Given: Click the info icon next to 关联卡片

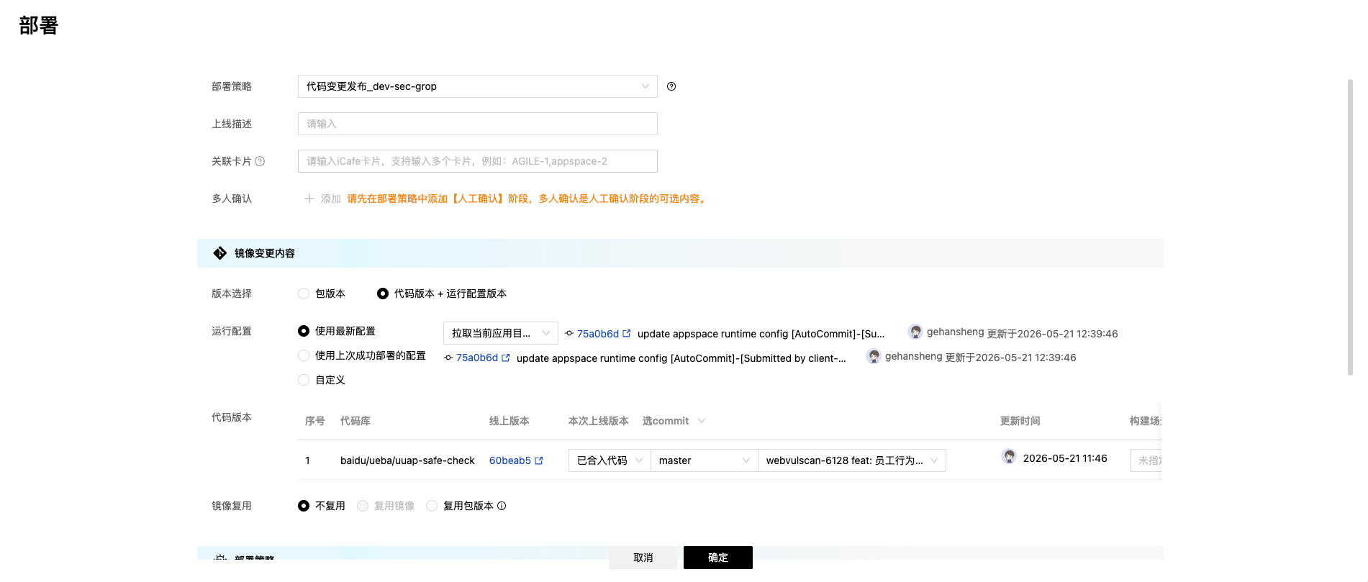Looking at the screenshot, I should 260,161.
